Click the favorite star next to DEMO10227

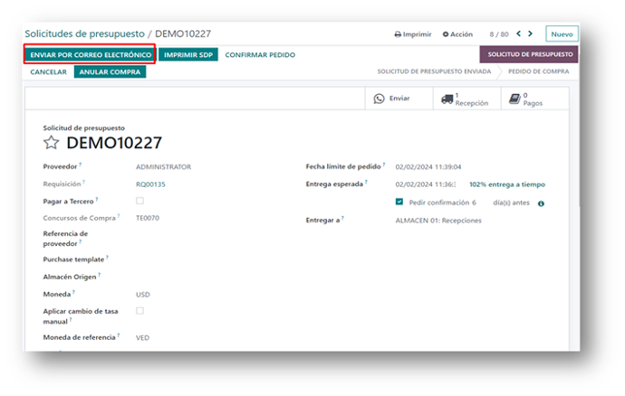(x=51, y=143)
